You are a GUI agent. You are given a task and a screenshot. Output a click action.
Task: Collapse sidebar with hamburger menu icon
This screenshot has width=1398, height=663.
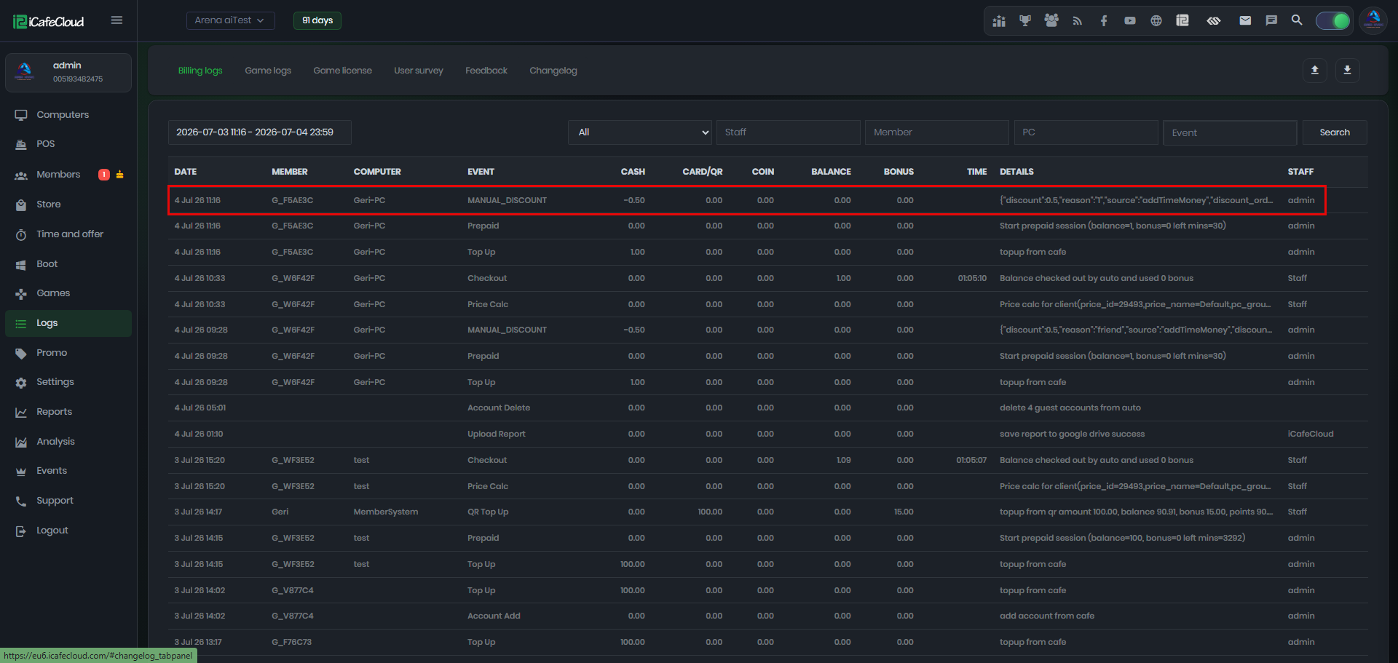(x=116, y=20)
